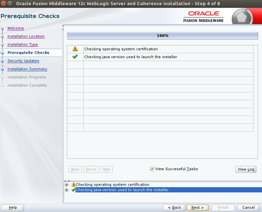Collapse the highlighted Java version tree node
This screenshot has height=212, width=262.
click(66, 190)
